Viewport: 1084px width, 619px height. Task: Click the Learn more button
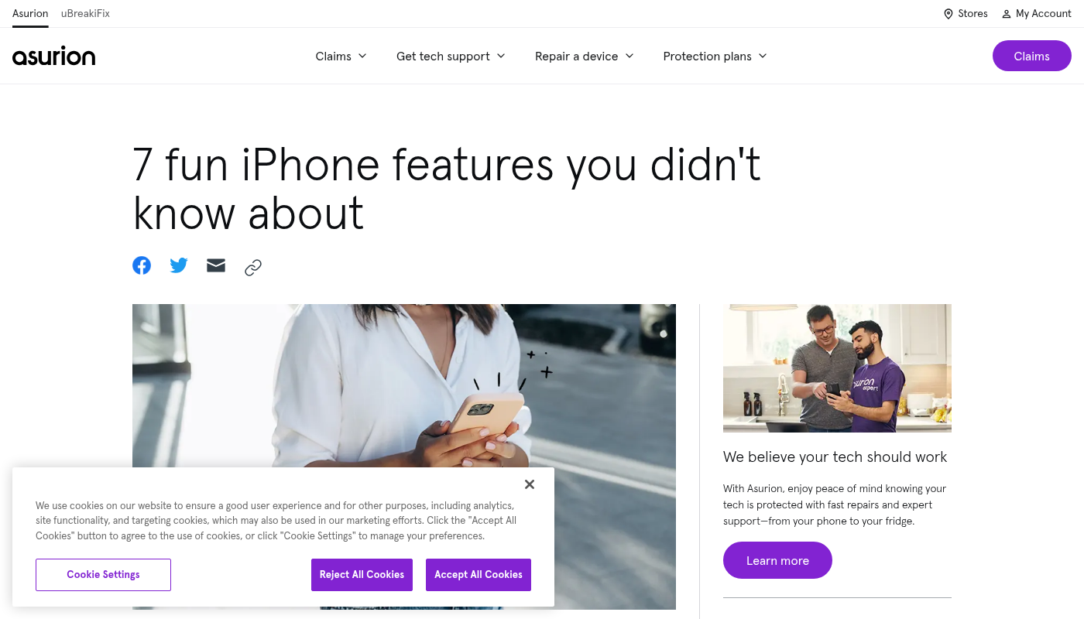777,560
